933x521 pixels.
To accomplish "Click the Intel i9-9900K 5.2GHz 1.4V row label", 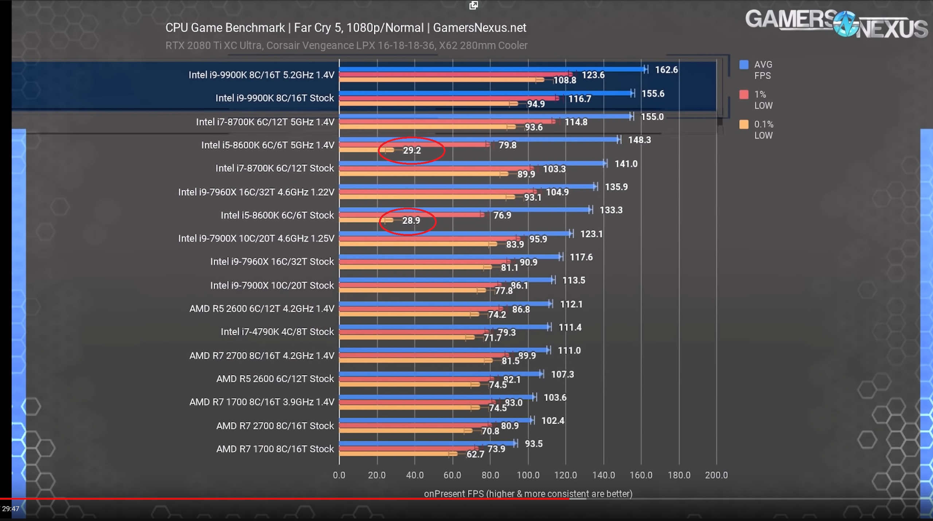I will tap(261, 75).
